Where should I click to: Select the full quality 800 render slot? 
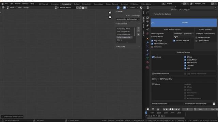pyautogui.click(x=124, y=28)
